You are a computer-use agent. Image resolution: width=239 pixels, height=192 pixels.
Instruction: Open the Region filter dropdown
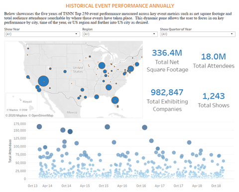(120, 34)
